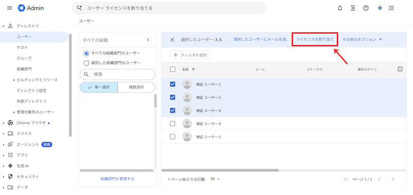Screen dimensions: 413x195
Task: Click the デバイス icon in sidebar
Action: click(11, 133)
